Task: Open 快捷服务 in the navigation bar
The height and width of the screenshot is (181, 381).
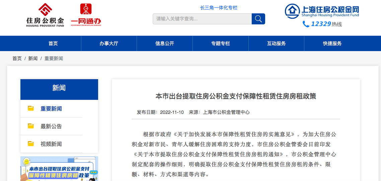Action: point(332,43)
